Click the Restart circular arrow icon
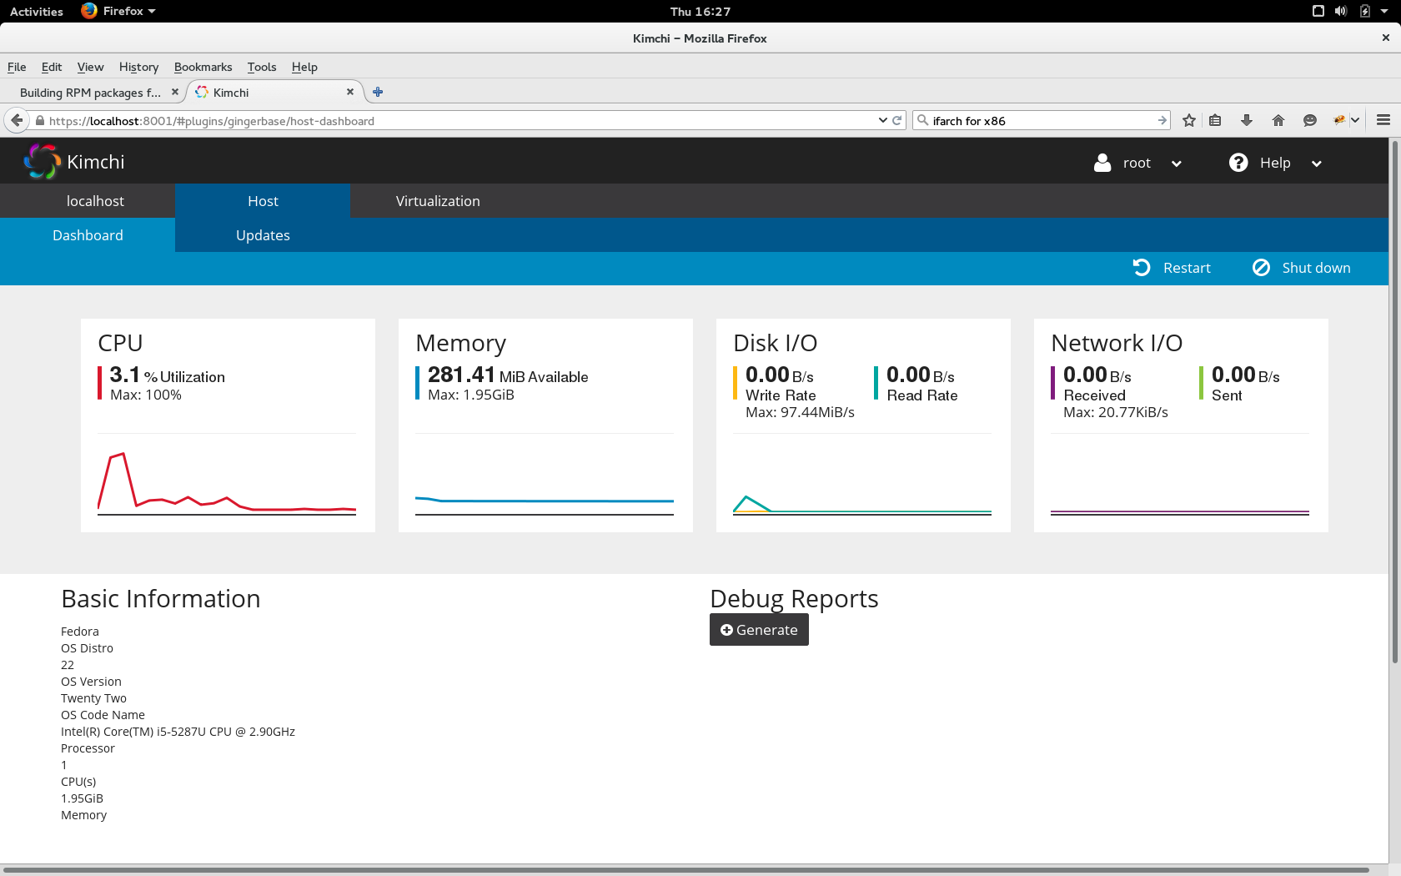The height and width of the screenshot is (876, 1401). tap(1142, 267)
